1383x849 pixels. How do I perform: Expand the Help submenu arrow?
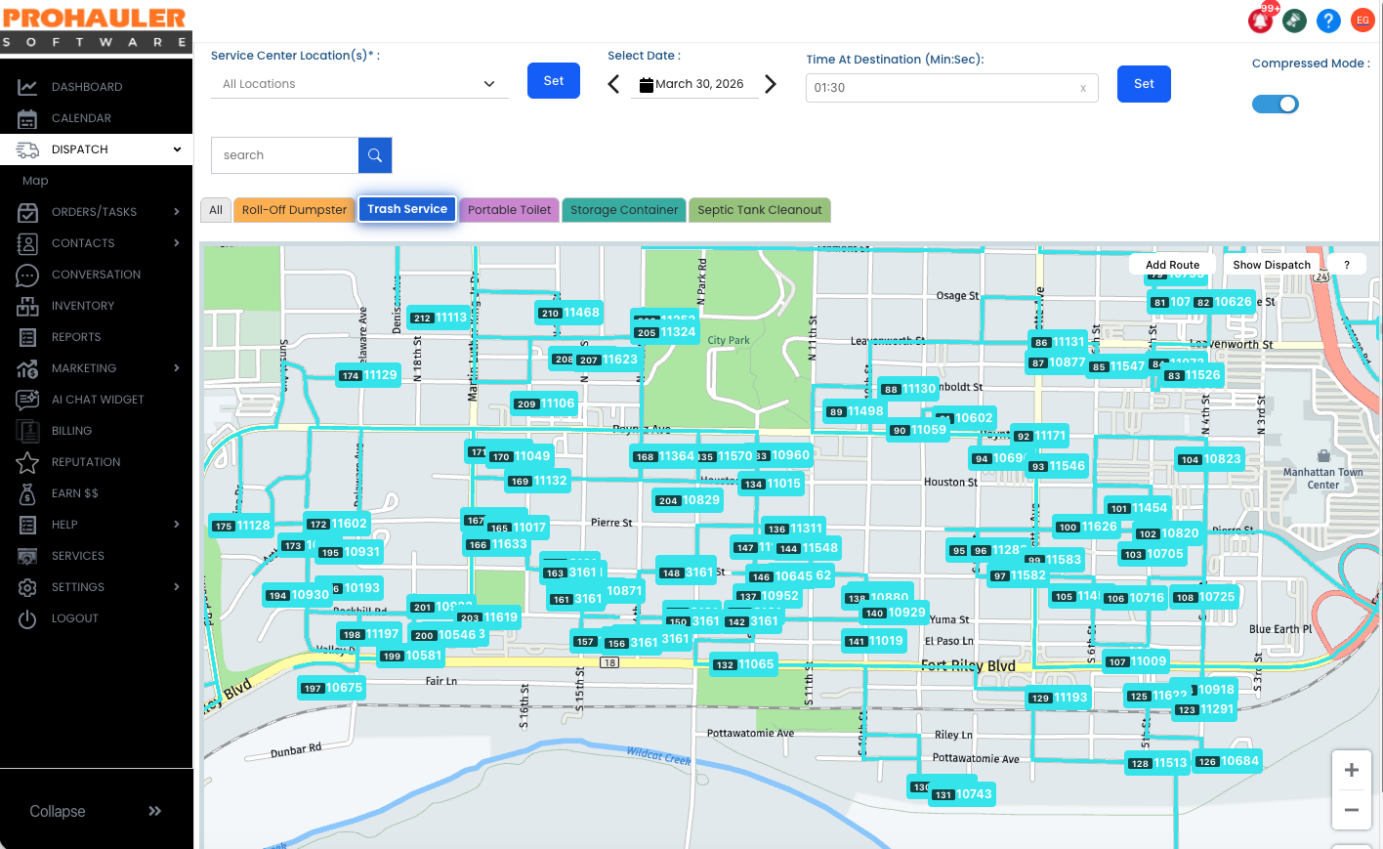pyautogui.click(x=177, y=525)
